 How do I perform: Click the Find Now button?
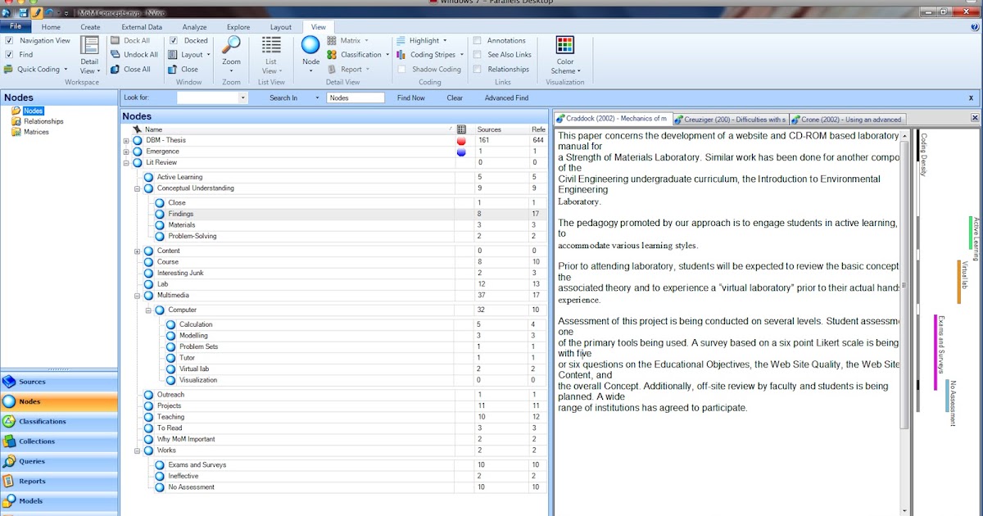pos(411,97)
